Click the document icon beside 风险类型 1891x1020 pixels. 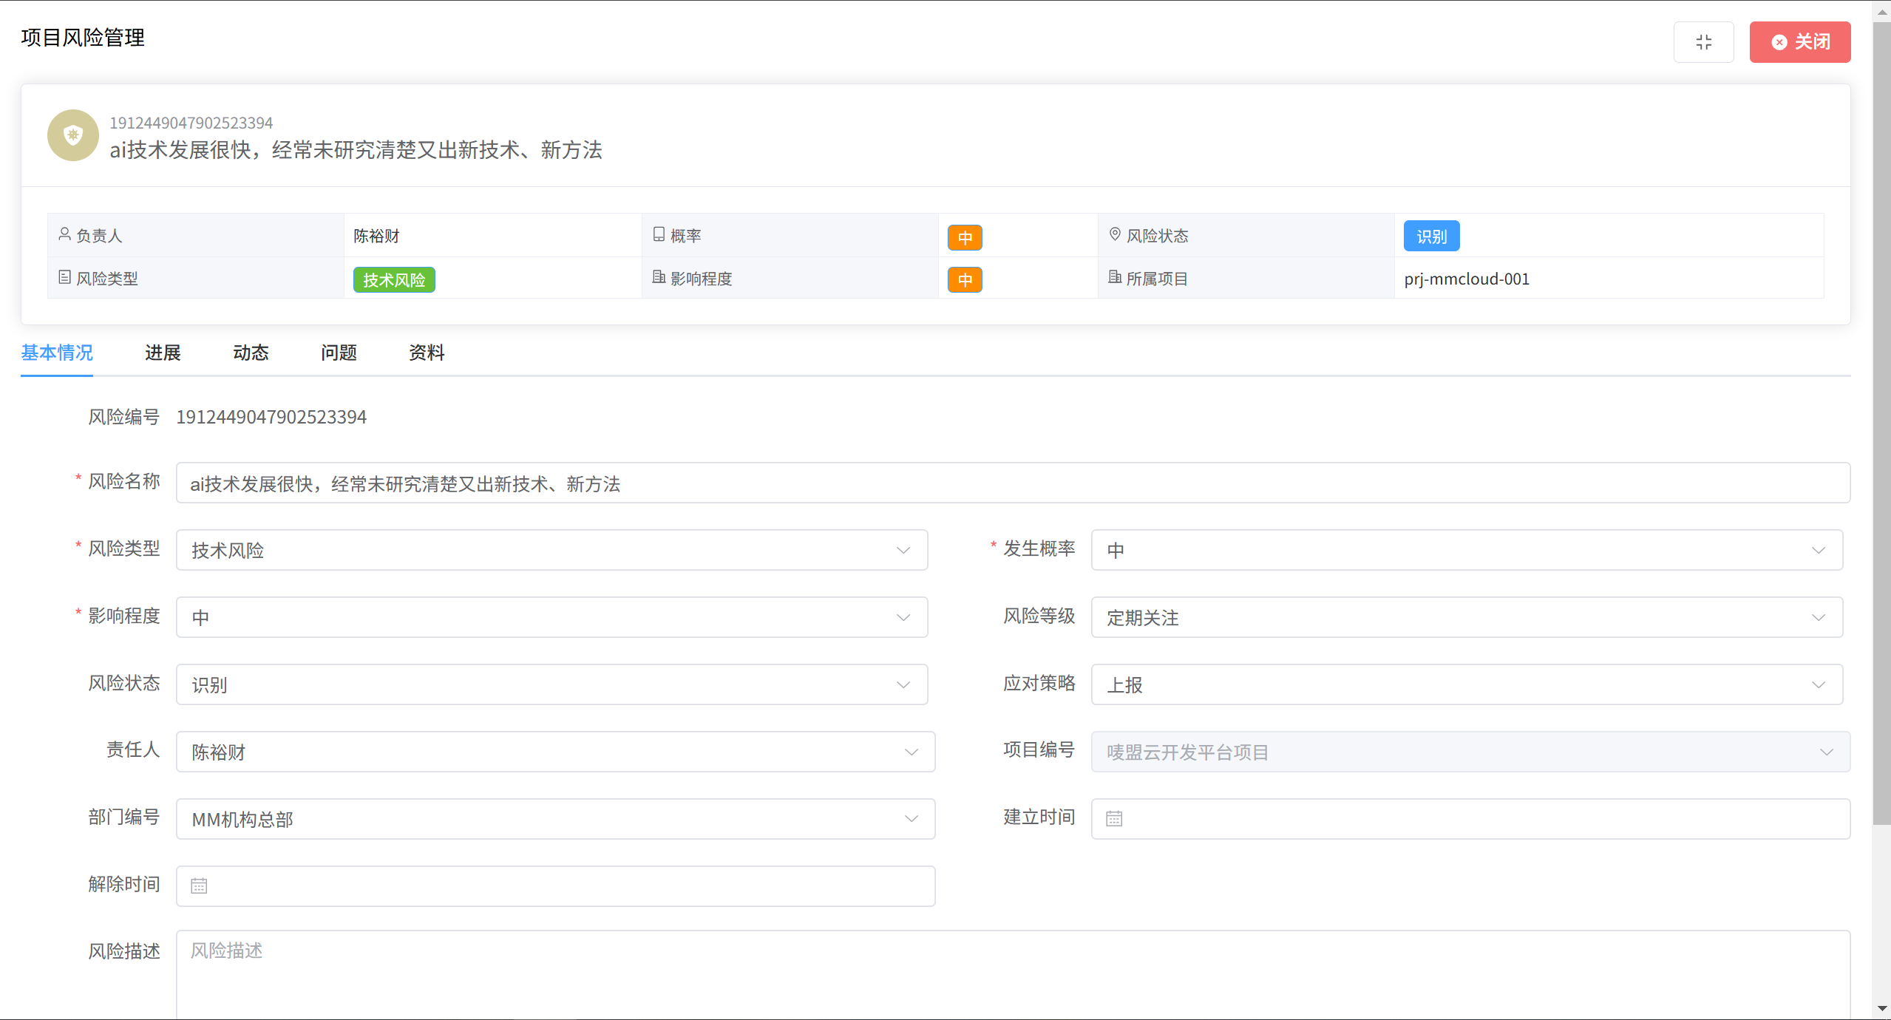[64, 278]
